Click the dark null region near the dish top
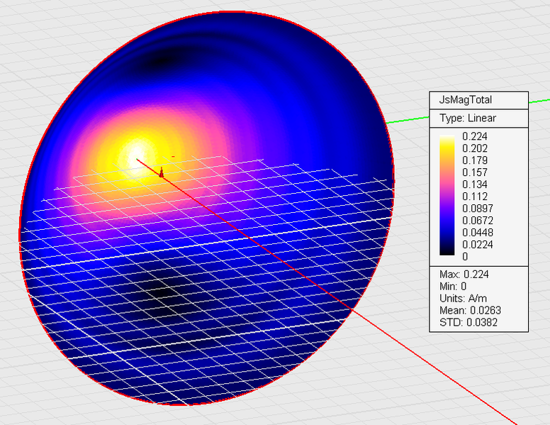 point(162,62)
